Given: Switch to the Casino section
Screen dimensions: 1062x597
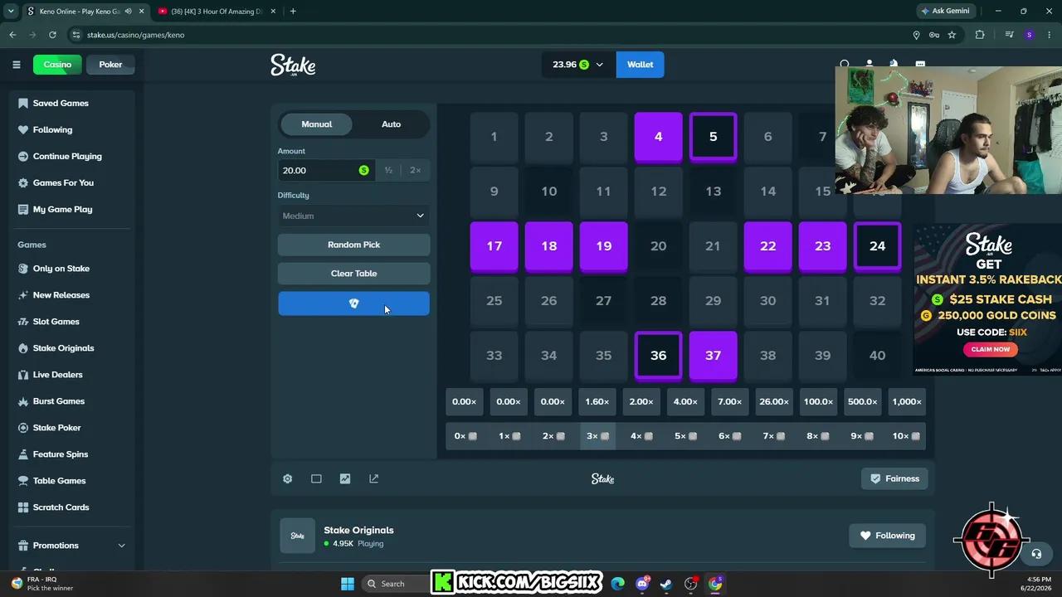Looking at the screenshot, I should click(x=57, y=65).
